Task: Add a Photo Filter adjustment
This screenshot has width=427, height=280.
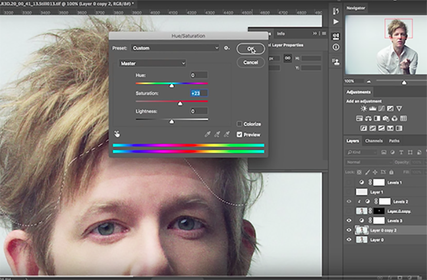Action: 386,118
